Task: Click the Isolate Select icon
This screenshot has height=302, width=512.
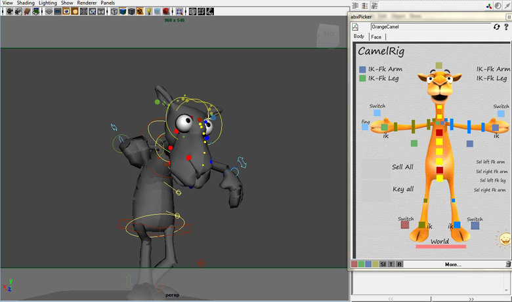Action: pyautogui.click(x=179, y=12)
